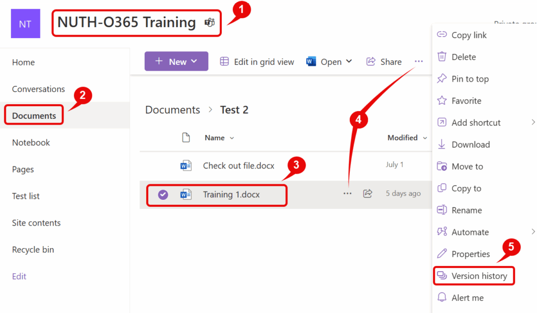This screenshot has height=313, width=537.
Task: Expand the Automate submenu
Action: pyautogui.click(x=470, y=232)
